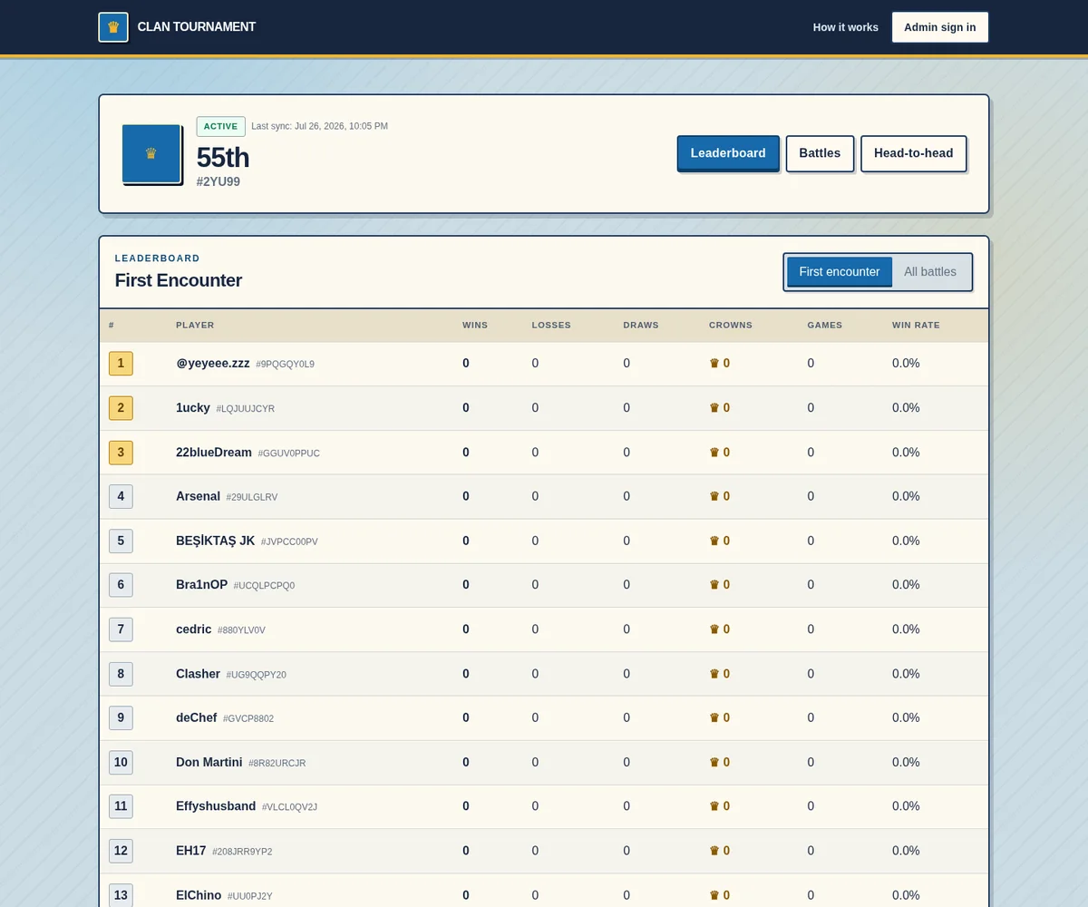
Task: Click the PLAYER column header
Action: [x=195, y=325]
